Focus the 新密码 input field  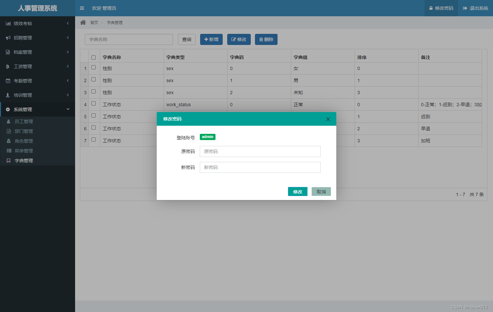point(260,167)
